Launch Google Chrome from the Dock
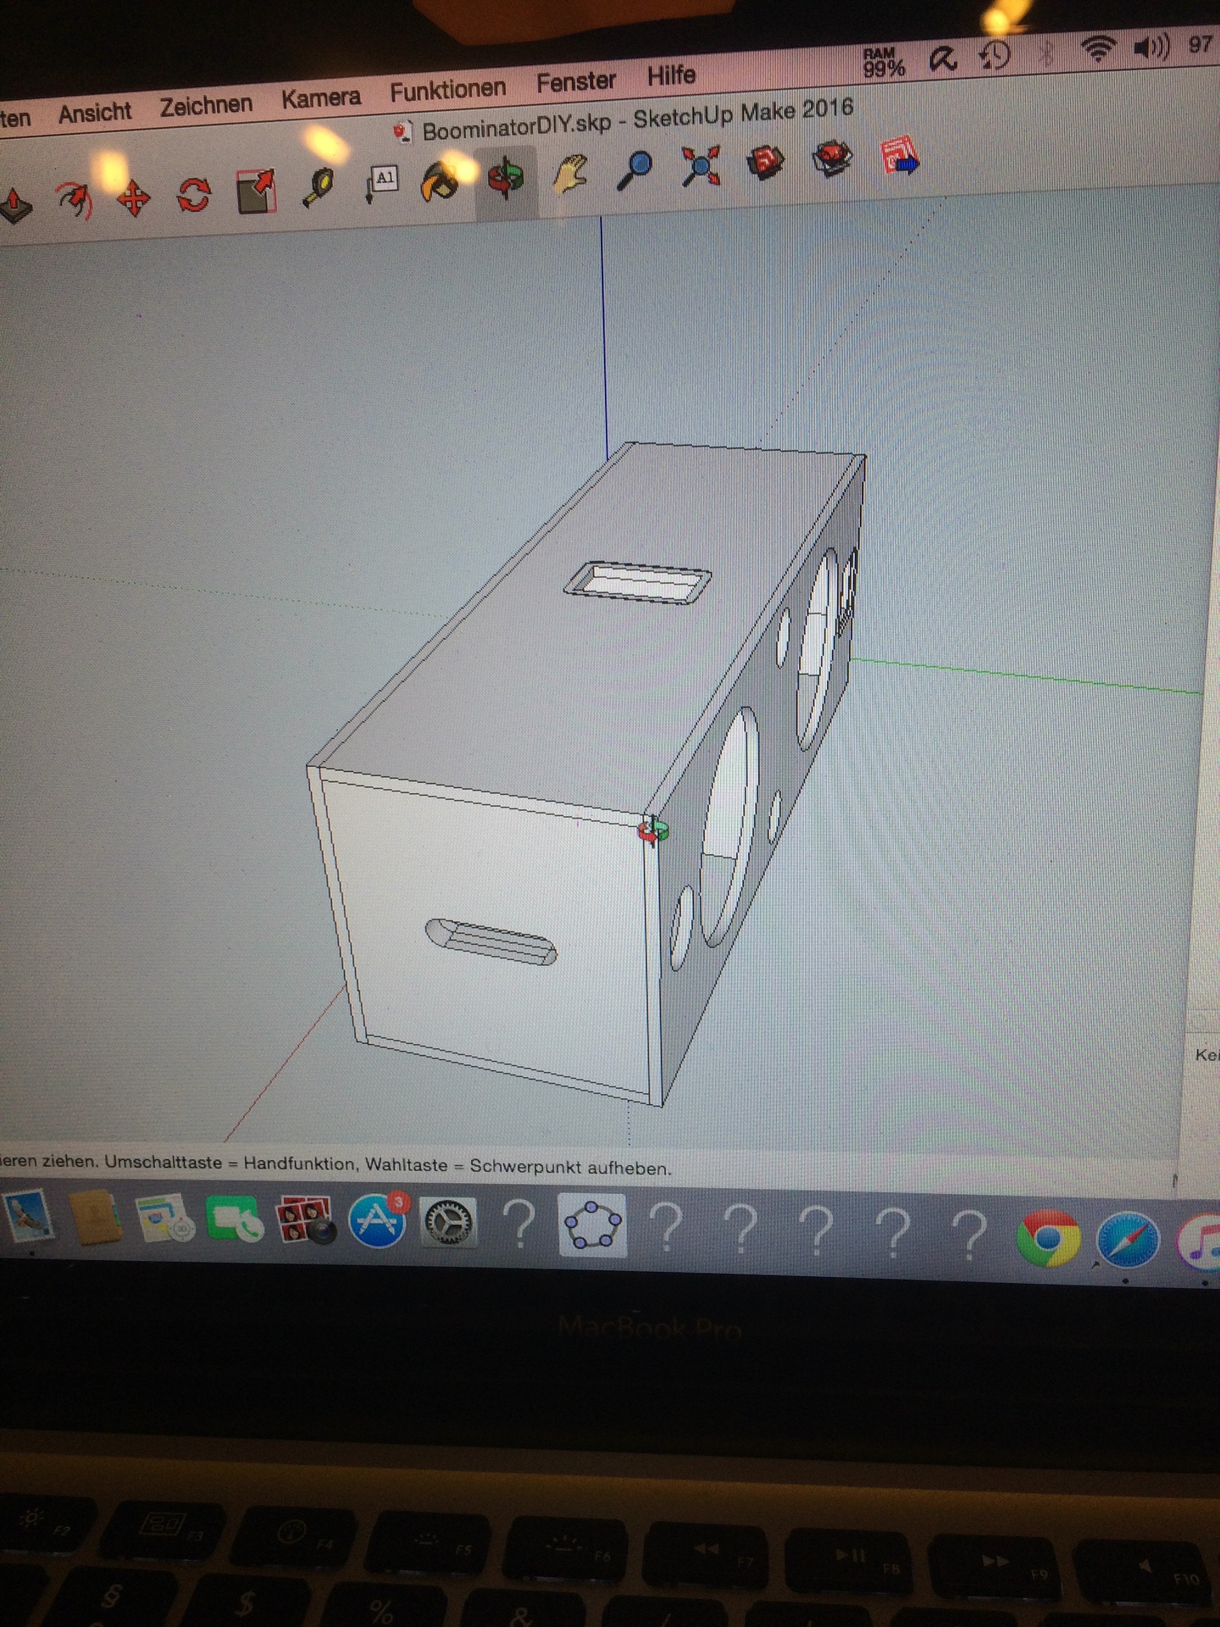Image resolution: width=1220 pixels, height=1627 pixels. pyautogui.click(x=1048, y=1238)
